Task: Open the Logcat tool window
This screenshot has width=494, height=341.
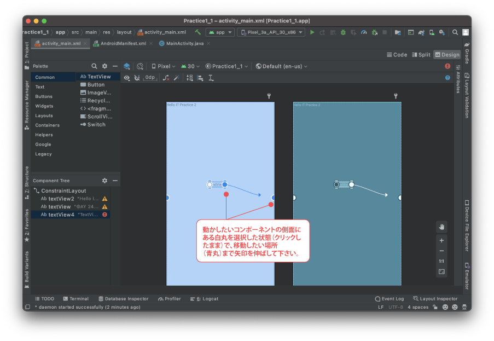Action: click(x=204, y=299)
